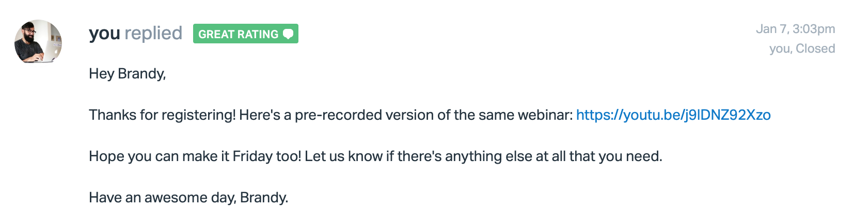854x223 pixels.
Task: Click the "Thanks for registering!" sentence
Action: 162,115
